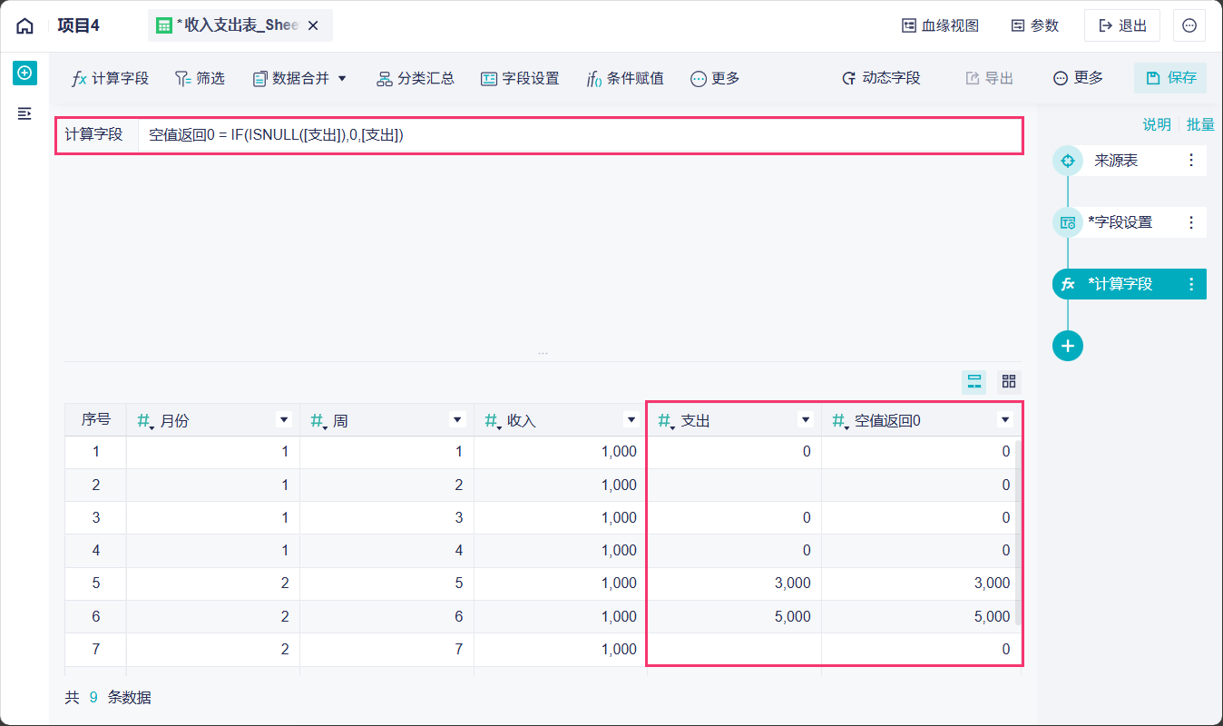1223x726 pixels.
Task: Open the 批量 link
Action: (1200, 124)
